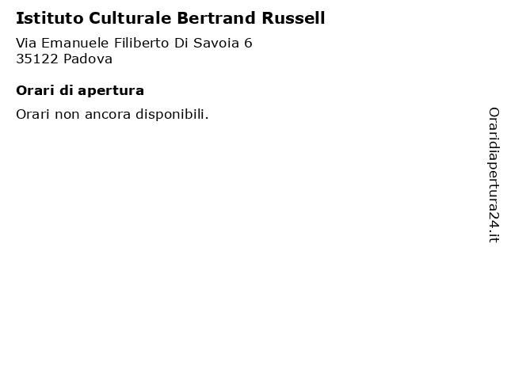This screenshot has width=507, height=380.
Task: Click the word Di in the address
Action: (181, 43)
